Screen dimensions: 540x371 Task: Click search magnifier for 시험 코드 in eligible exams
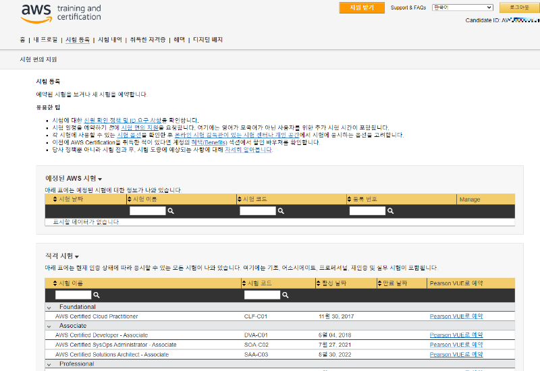click(x=286, y=295)
